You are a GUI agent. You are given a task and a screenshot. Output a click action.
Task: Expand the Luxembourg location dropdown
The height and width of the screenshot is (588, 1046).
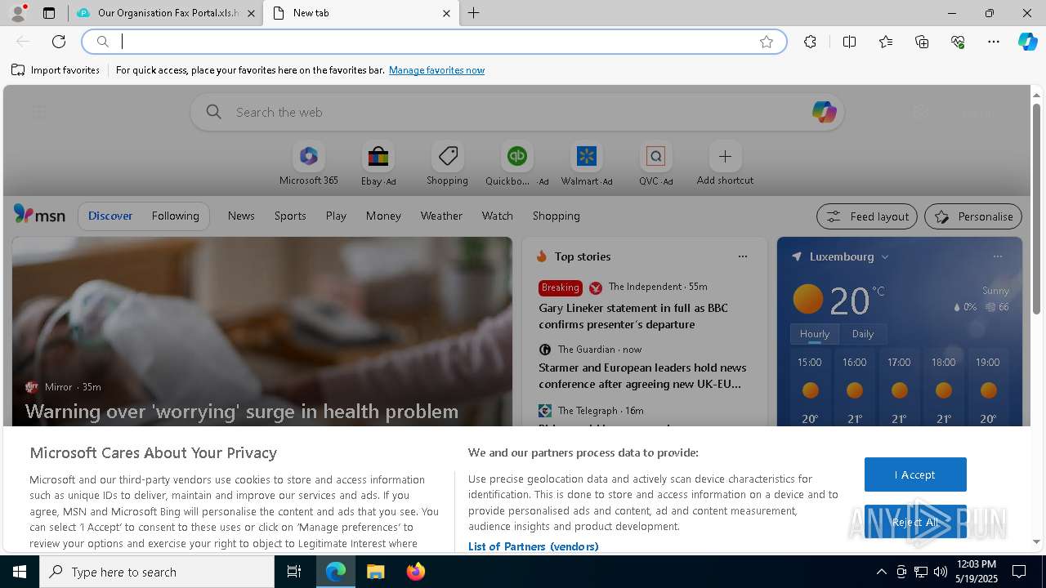tap(885, 256)
